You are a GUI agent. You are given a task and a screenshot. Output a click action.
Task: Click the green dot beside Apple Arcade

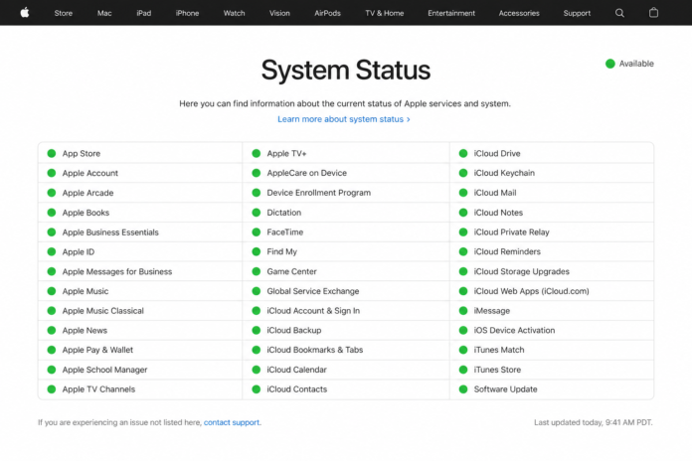[52, 193]
